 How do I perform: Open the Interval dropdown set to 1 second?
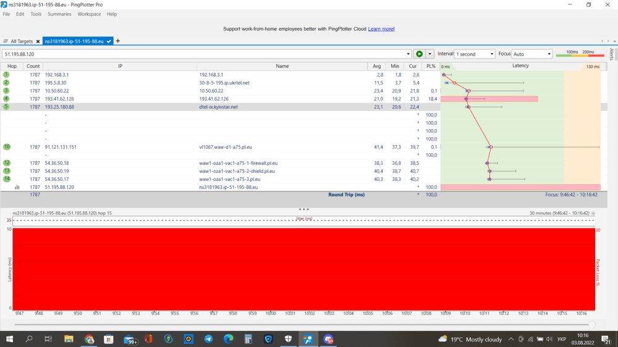[475, 54]
